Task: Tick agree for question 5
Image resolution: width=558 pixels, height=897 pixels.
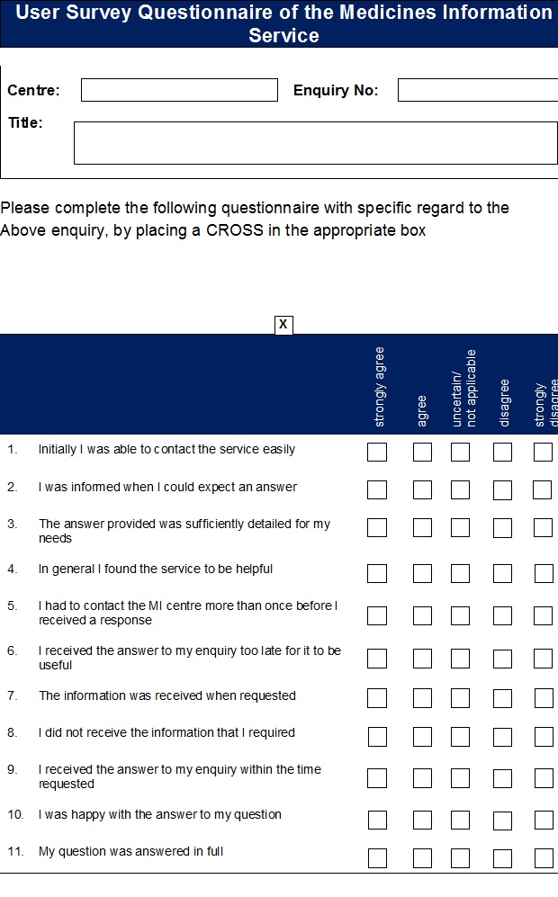Action: pos(422,615)
